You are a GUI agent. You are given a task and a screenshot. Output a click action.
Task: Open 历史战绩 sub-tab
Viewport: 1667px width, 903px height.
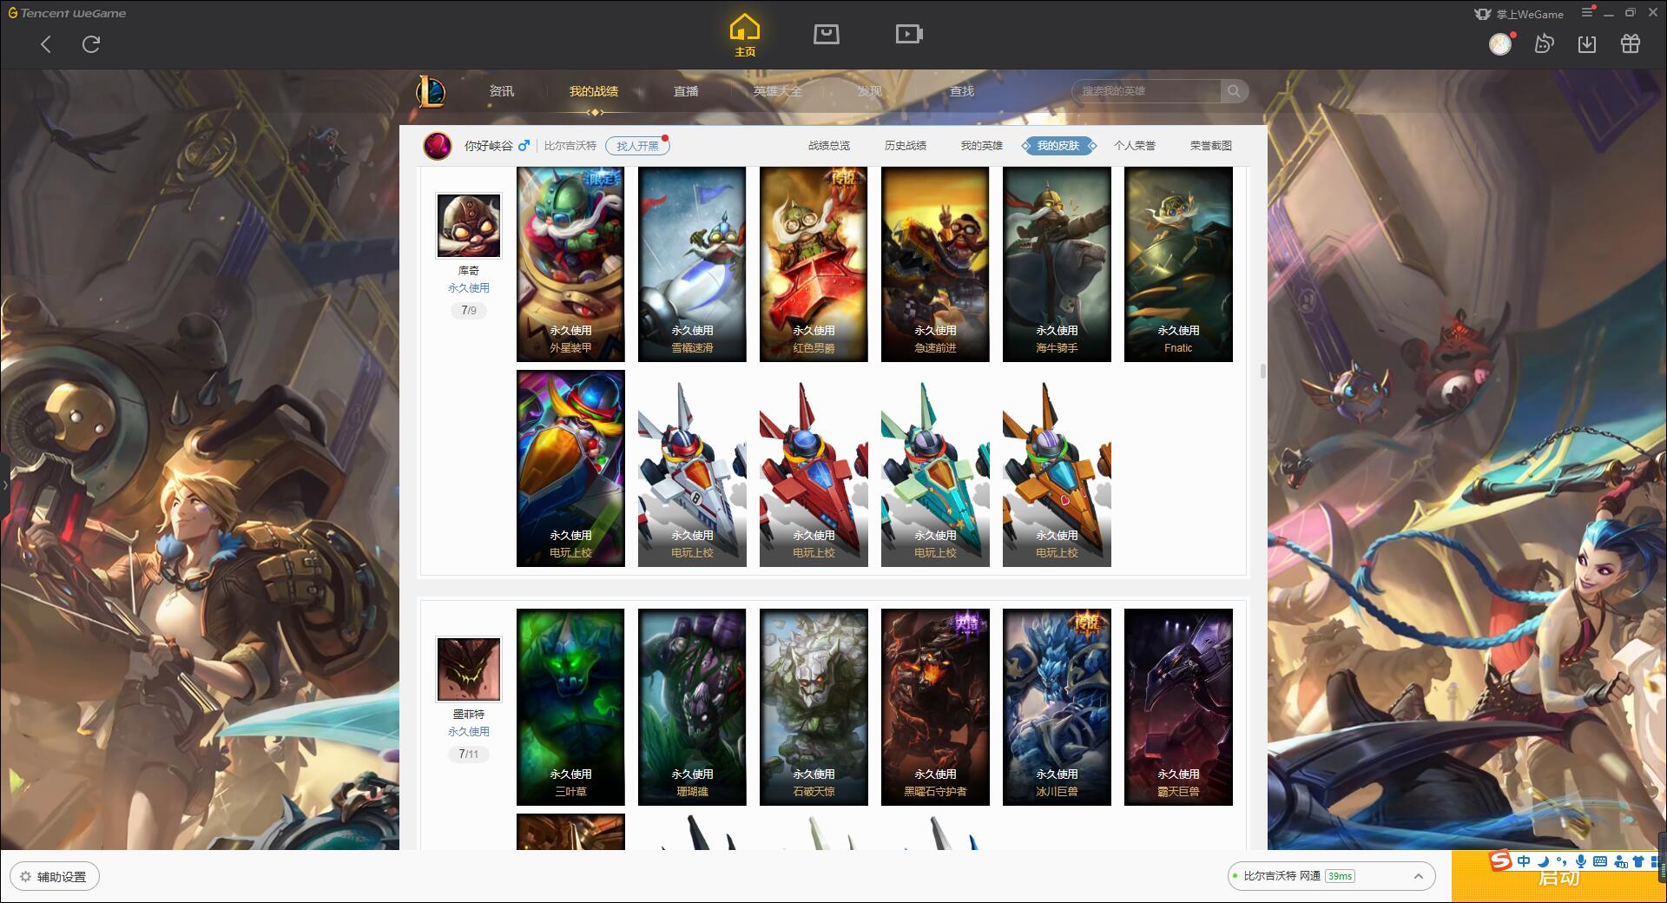coord(906,146)
